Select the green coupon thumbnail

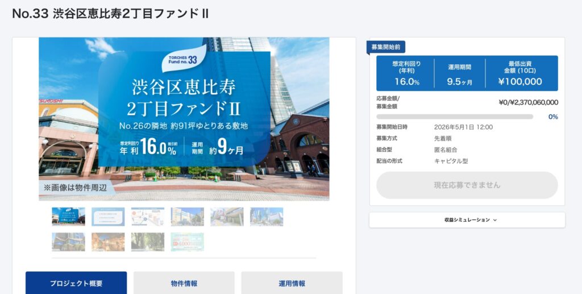187,242
